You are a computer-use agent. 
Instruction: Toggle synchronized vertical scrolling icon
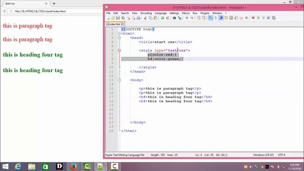pyautogui.click(x=199, y=18)
